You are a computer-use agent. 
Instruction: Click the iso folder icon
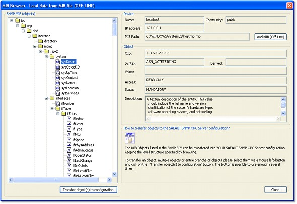18,20
